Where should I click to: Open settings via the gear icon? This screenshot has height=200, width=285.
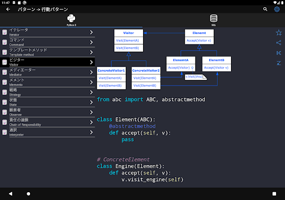coord(277,9)
